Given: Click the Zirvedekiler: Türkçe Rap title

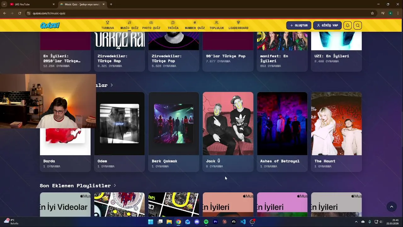Looking at the screenshot, I should point(112,58).
